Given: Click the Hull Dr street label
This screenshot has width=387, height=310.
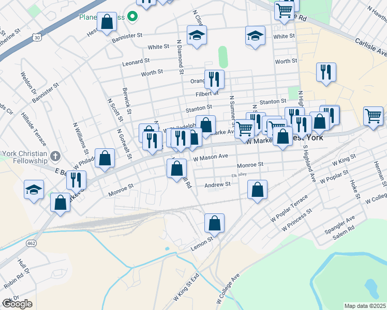Looking at the screenshot, I should [24, 267].
